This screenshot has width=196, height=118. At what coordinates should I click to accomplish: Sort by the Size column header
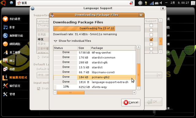coord(84,48)
